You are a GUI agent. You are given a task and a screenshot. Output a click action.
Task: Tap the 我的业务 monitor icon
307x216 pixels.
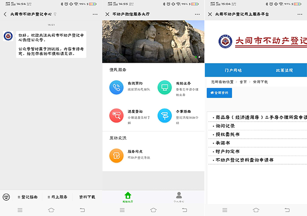pos(164,87)
